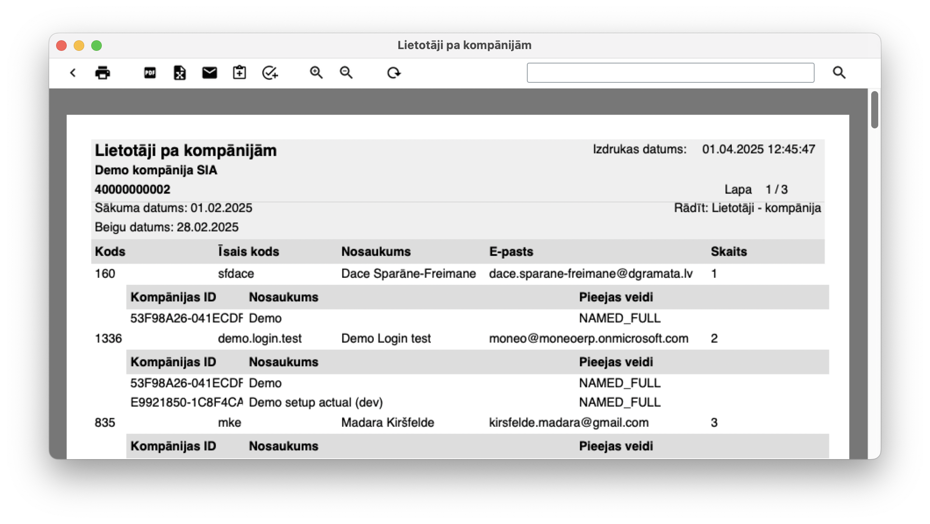The image size is (930, 524).
Task: Click email dace.sparane-freimane@dgramata.lv
Action: point(591,274)
